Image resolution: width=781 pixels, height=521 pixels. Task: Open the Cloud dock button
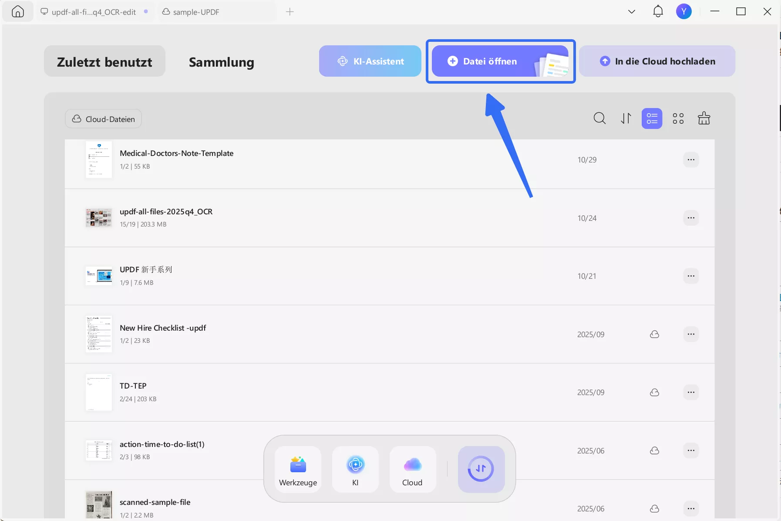(x=412, y=470)
